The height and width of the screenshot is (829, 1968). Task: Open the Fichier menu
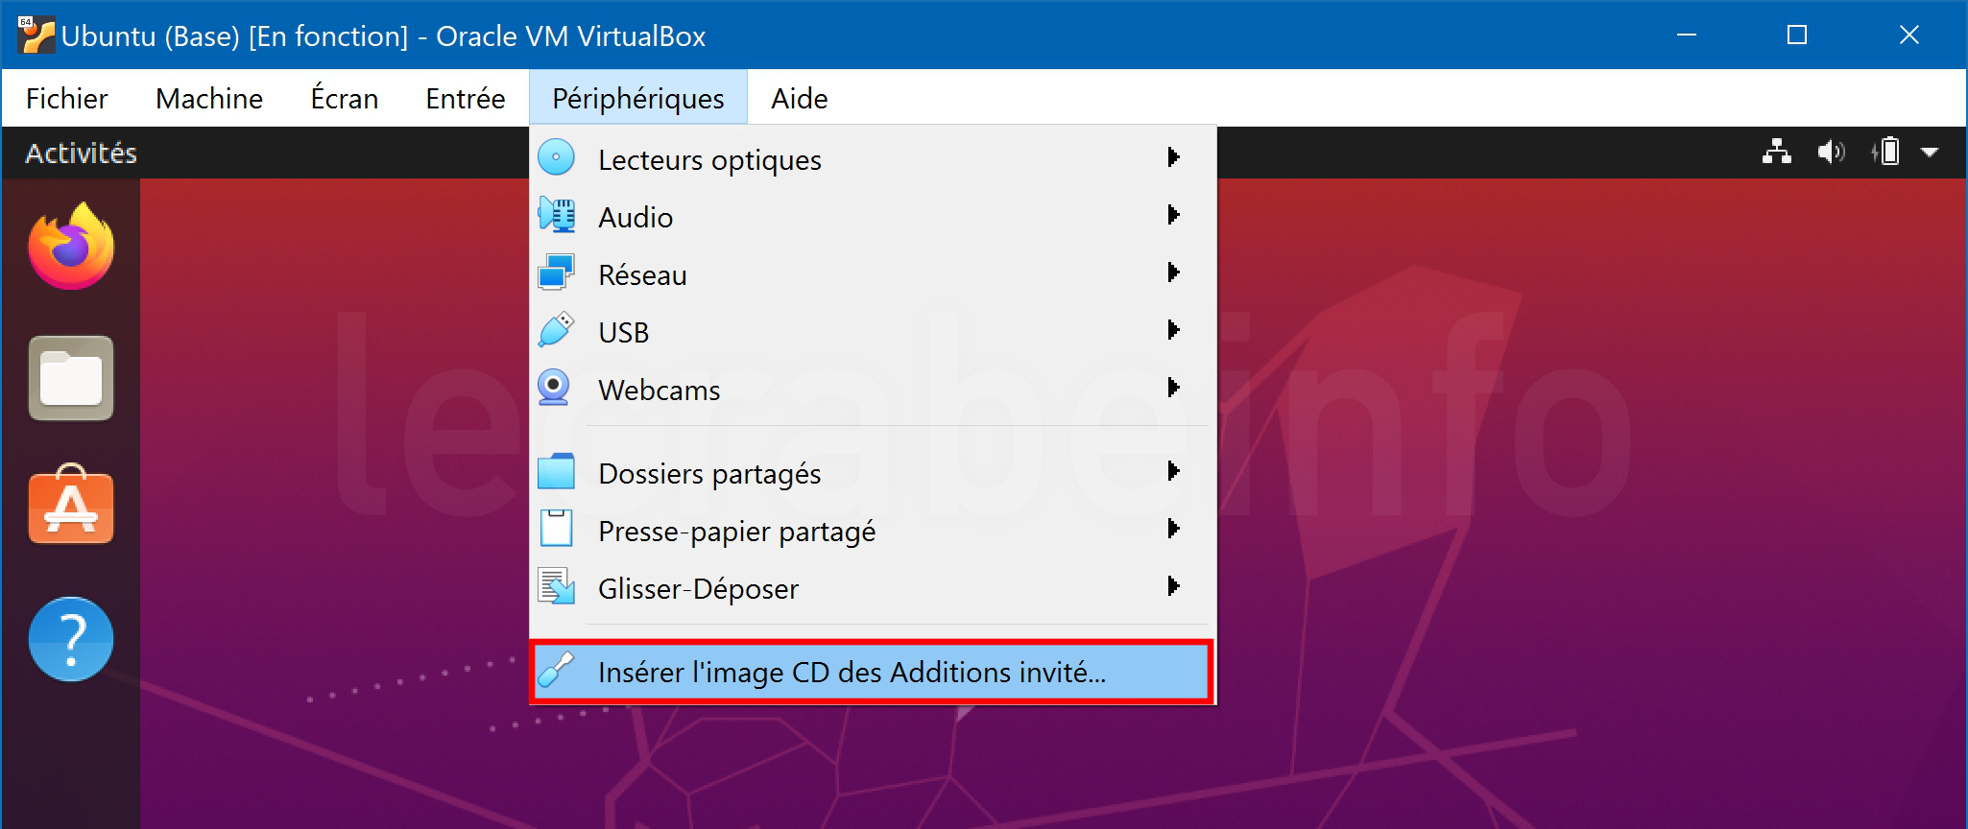tap(66, 98)
